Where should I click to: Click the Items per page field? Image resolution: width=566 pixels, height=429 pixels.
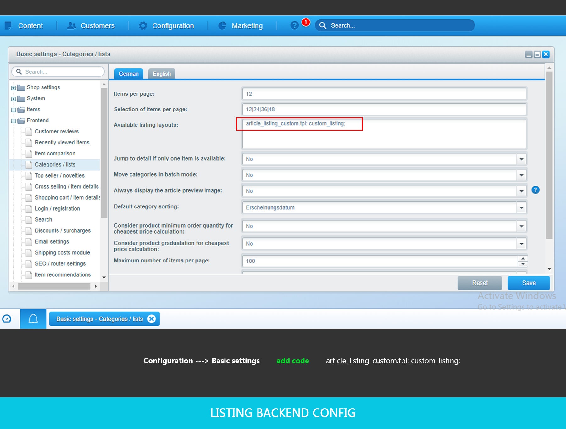coord(384,94)
